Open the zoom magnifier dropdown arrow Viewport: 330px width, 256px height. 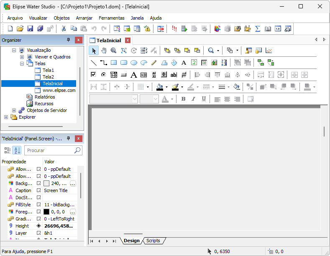(219, 51)
